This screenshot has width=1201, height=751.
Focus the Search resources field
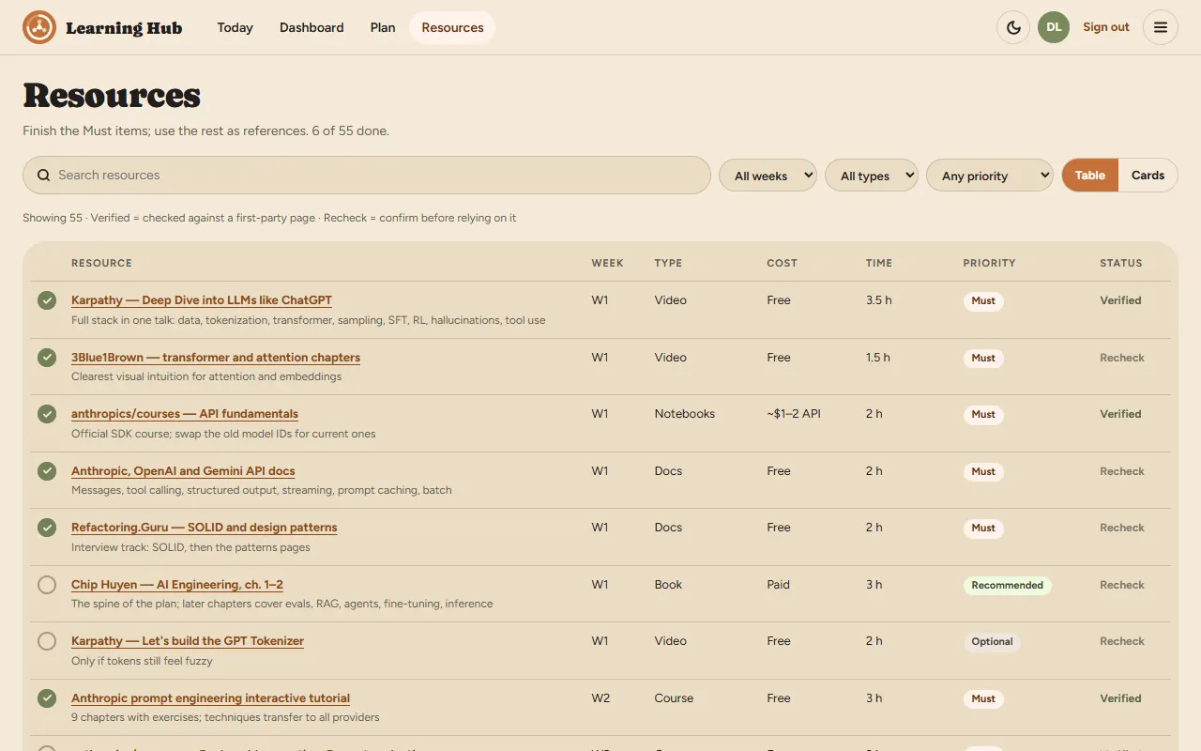[x=367, y=175]
